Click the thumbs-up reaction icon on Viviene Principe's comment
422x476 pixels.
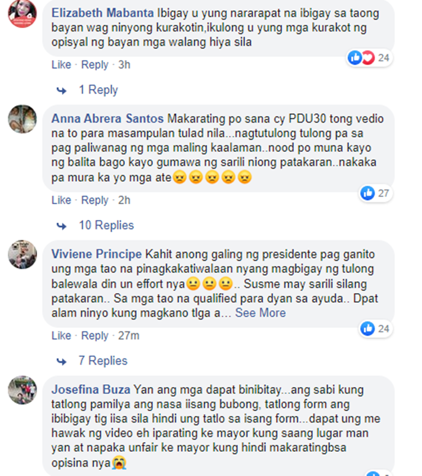pos(367,329)
